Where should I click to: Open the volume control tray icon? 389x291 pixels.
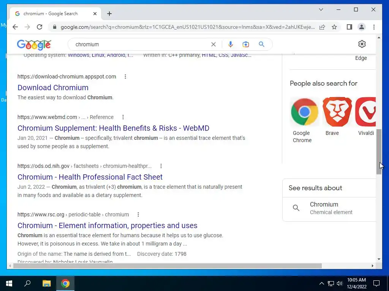coord(340,283)
